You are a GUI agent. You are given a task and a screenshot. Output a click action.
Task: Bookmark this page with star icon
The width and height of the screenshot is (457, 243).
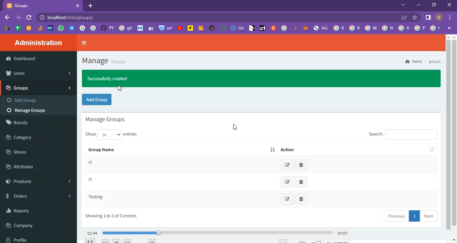(415, 17)
